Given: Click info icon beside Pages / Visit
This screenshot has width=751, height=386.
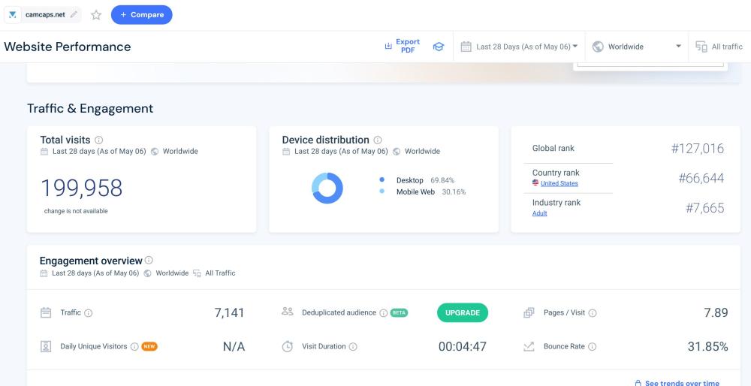Looking at the screenshot, I should tap(593, 313).
